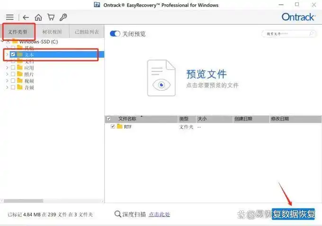Image resolution: width=322 pixels, height=226 pixels.
Task: Open the shopping cart purchase icon
Action: pyautogui.click(x=51, y=17)
